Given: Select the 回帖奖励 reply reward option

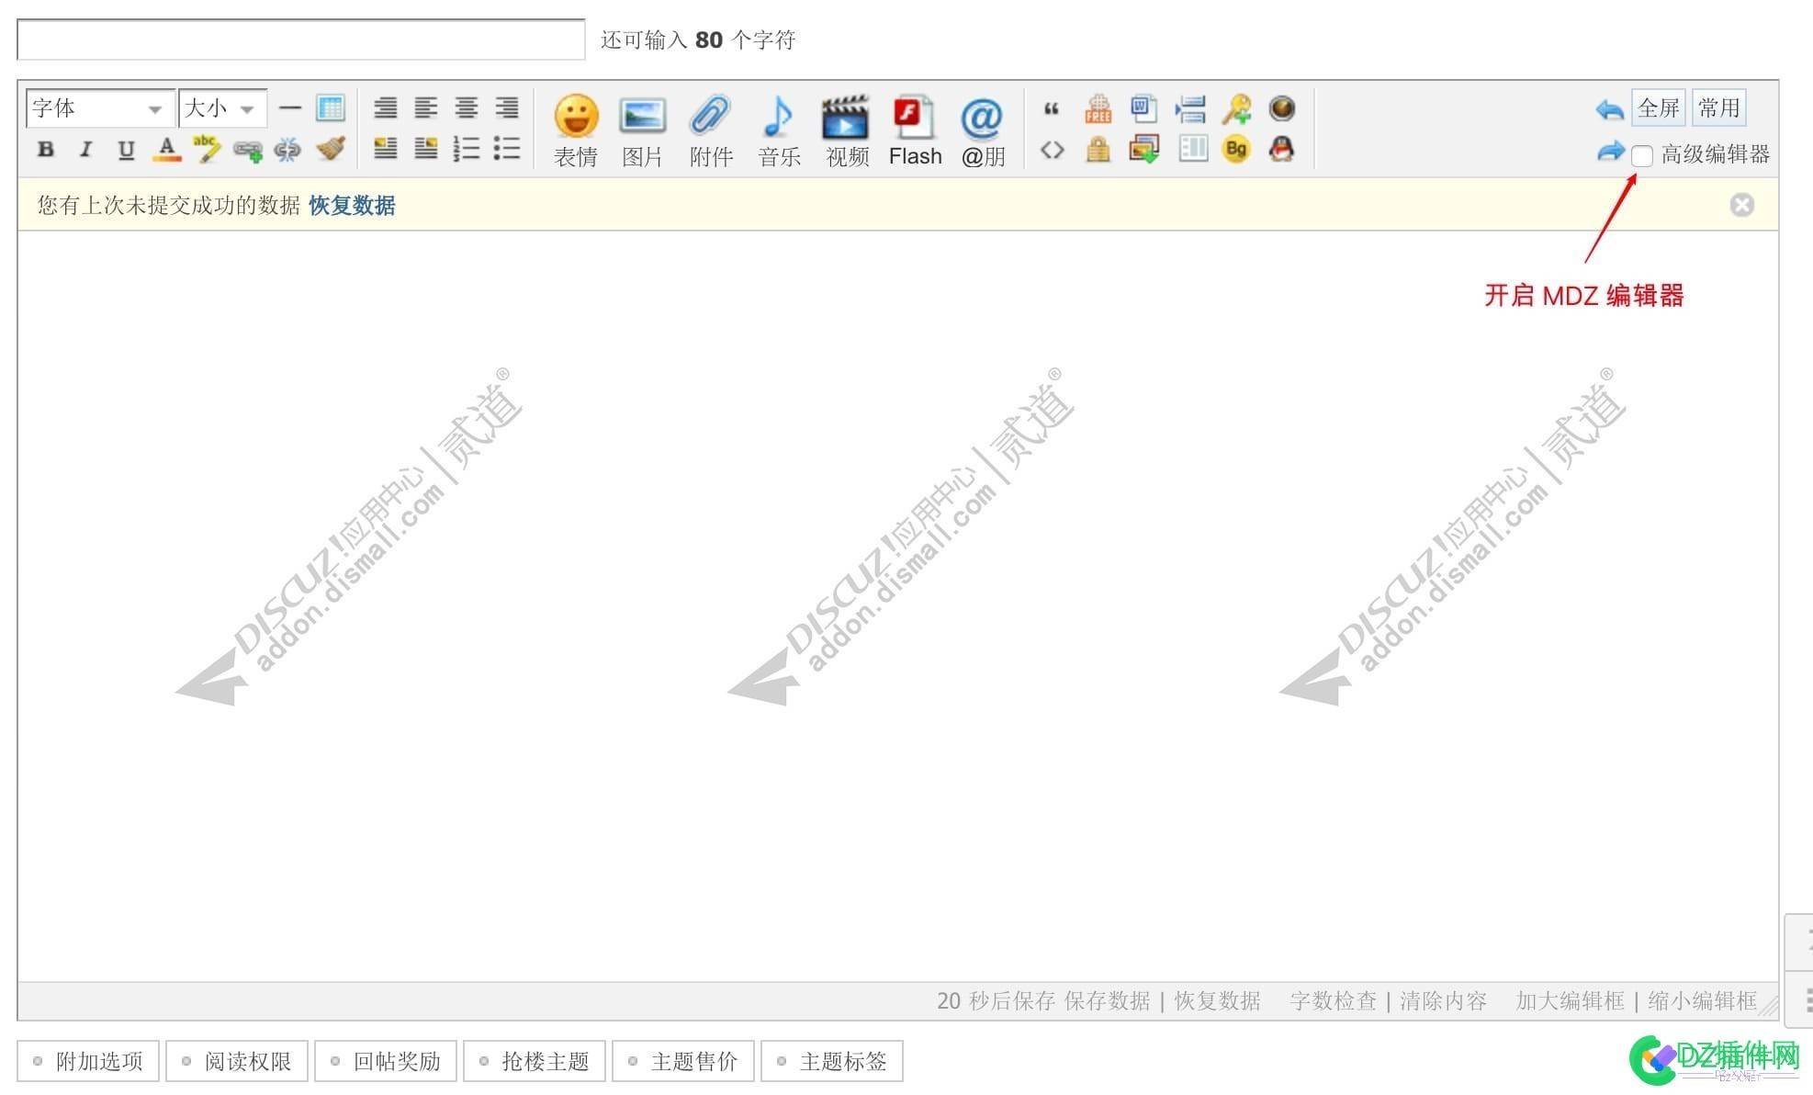Looking at the screenshot, I should coord(386,1061).
